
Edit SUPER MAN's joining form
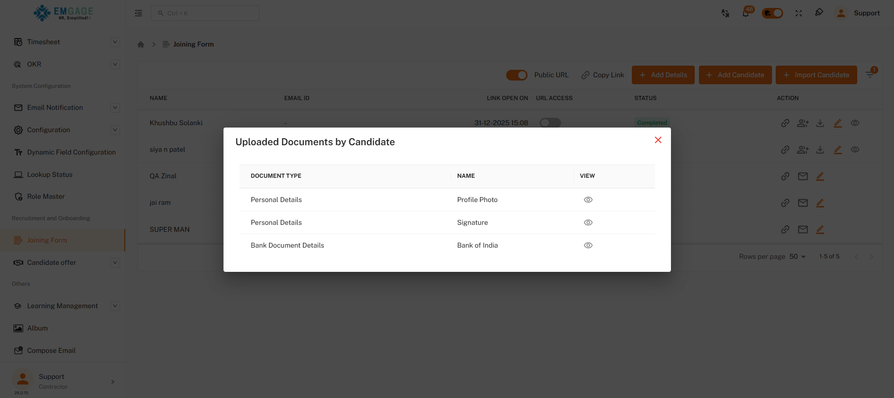820,229
